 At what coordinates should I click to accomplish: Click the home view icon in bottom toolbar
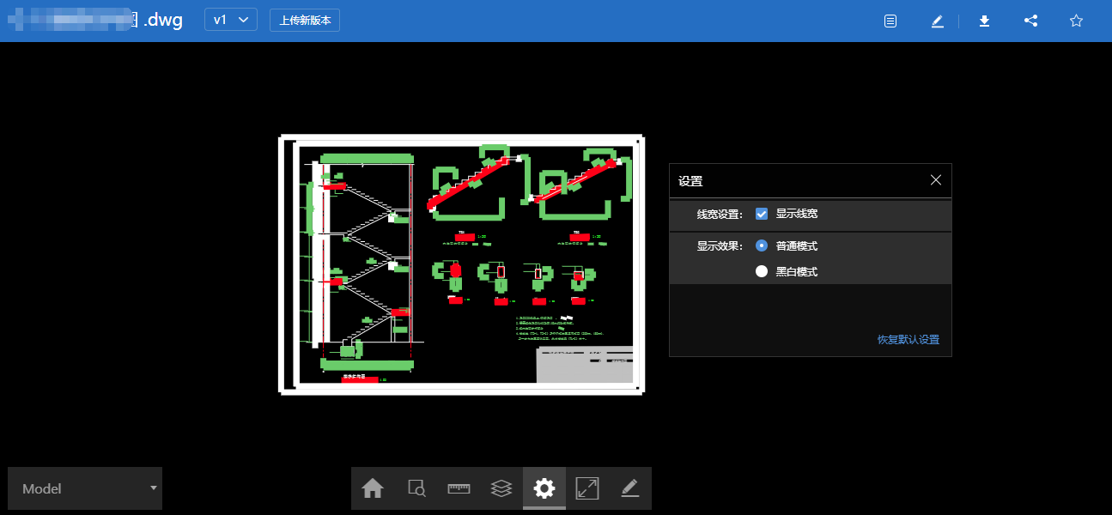click(x=373, y=488)
